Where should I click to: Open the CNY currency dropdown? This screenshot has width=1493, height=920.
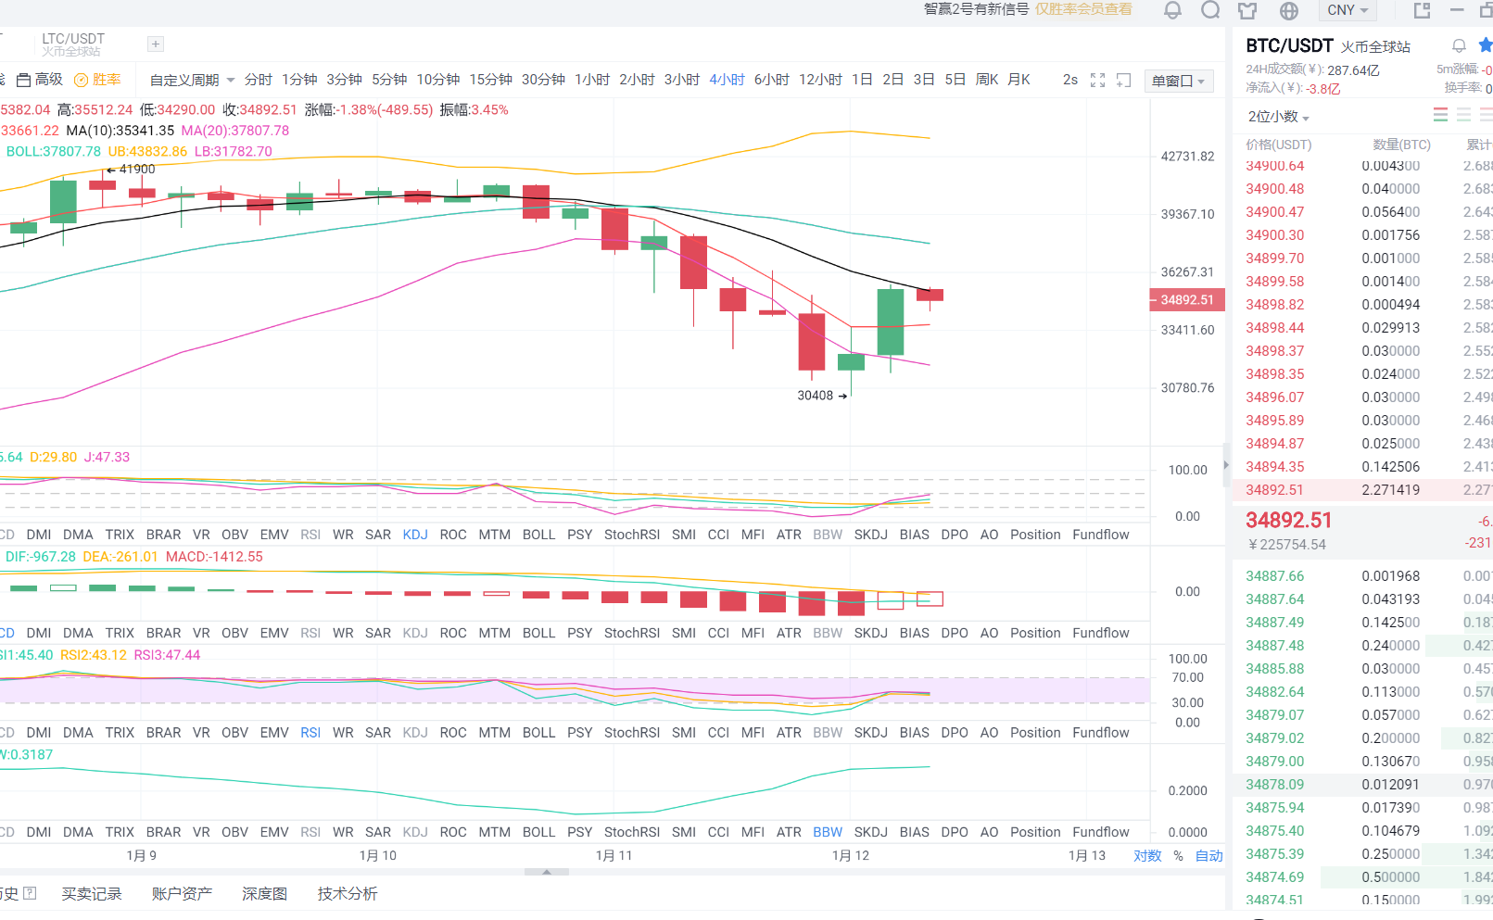[x=1347, y=10]
